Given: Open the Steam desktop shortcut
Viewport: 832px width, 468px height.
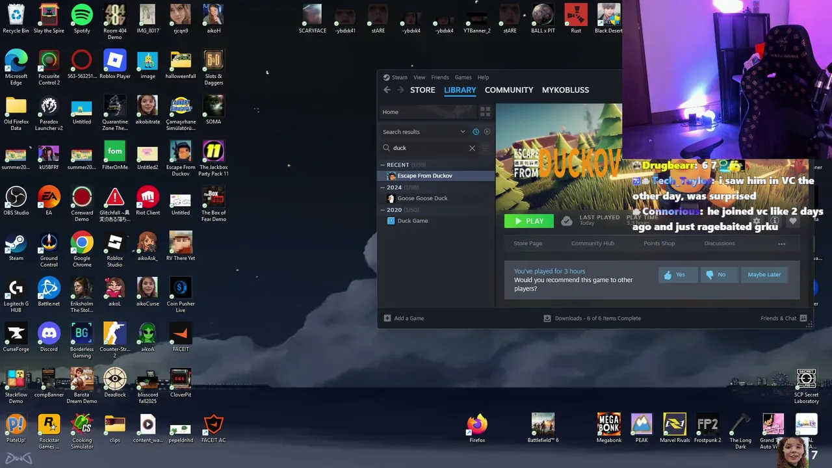Looking at the screenshot, I should pos(16,246).
